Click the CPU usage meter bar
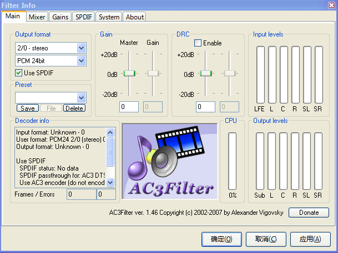 (233, 161)
